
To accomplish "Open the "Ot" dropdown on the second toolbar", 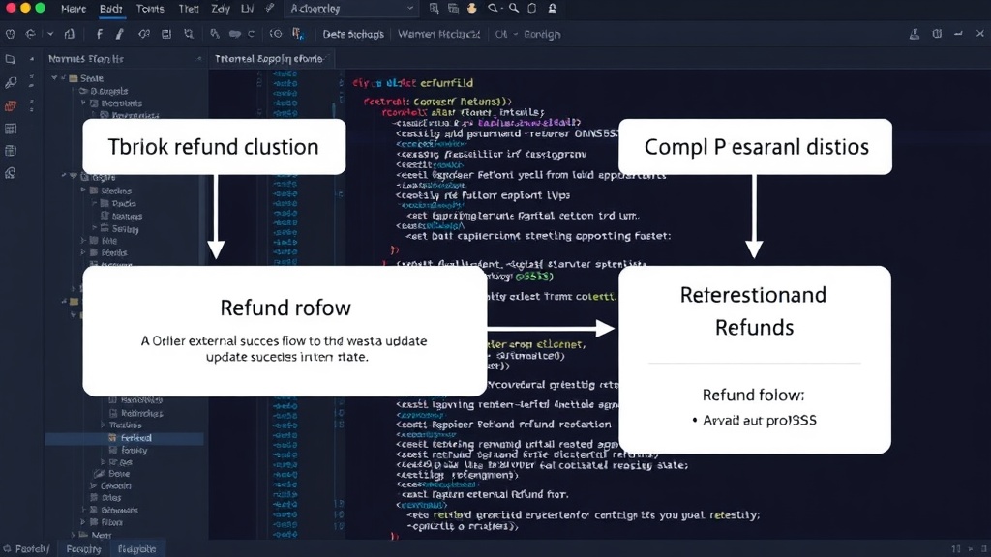I will click(505, 34).
